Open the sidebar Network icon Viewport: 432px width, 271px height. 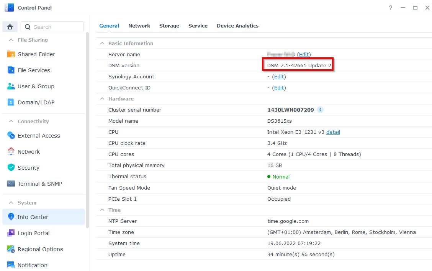click(11, 151)
